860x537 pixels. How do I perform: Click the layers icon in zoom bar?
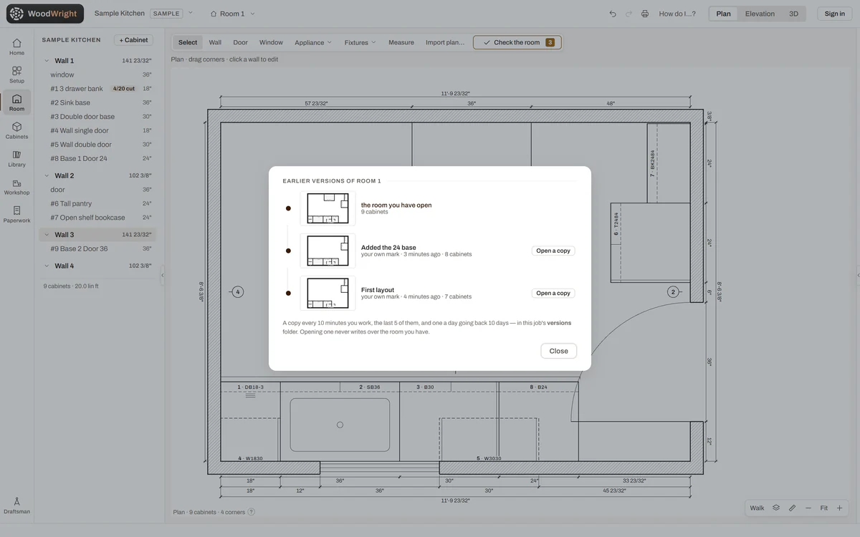pos(776,508)
